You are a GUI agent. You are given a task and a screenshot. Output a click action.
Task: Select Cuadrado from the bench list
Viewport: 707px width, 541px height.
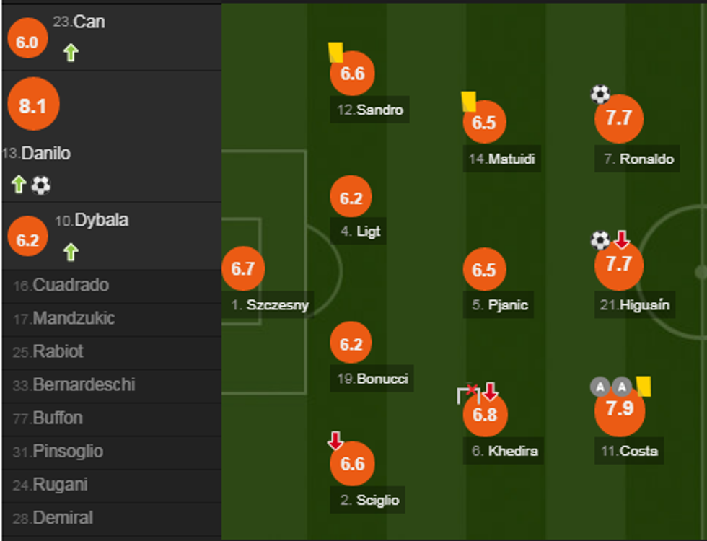pyautogui.click(x=71, y=286)
